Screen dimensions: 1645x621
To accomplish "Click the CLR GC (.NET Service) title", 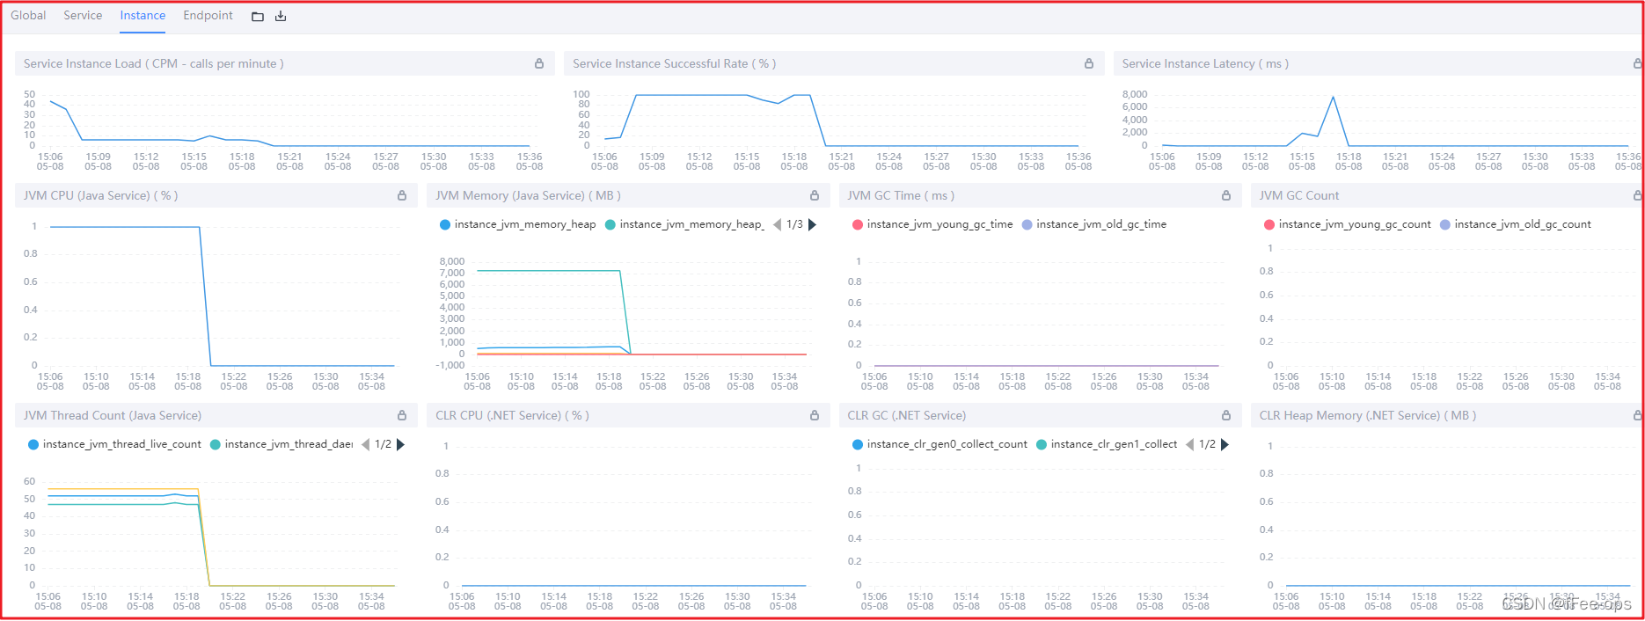I will click(x=906, y=415).
